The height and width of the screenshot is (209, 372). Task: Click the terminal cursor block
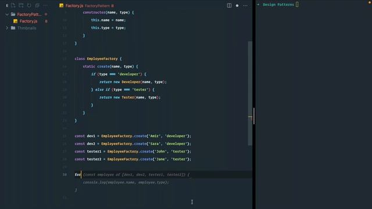click(297, 5)
